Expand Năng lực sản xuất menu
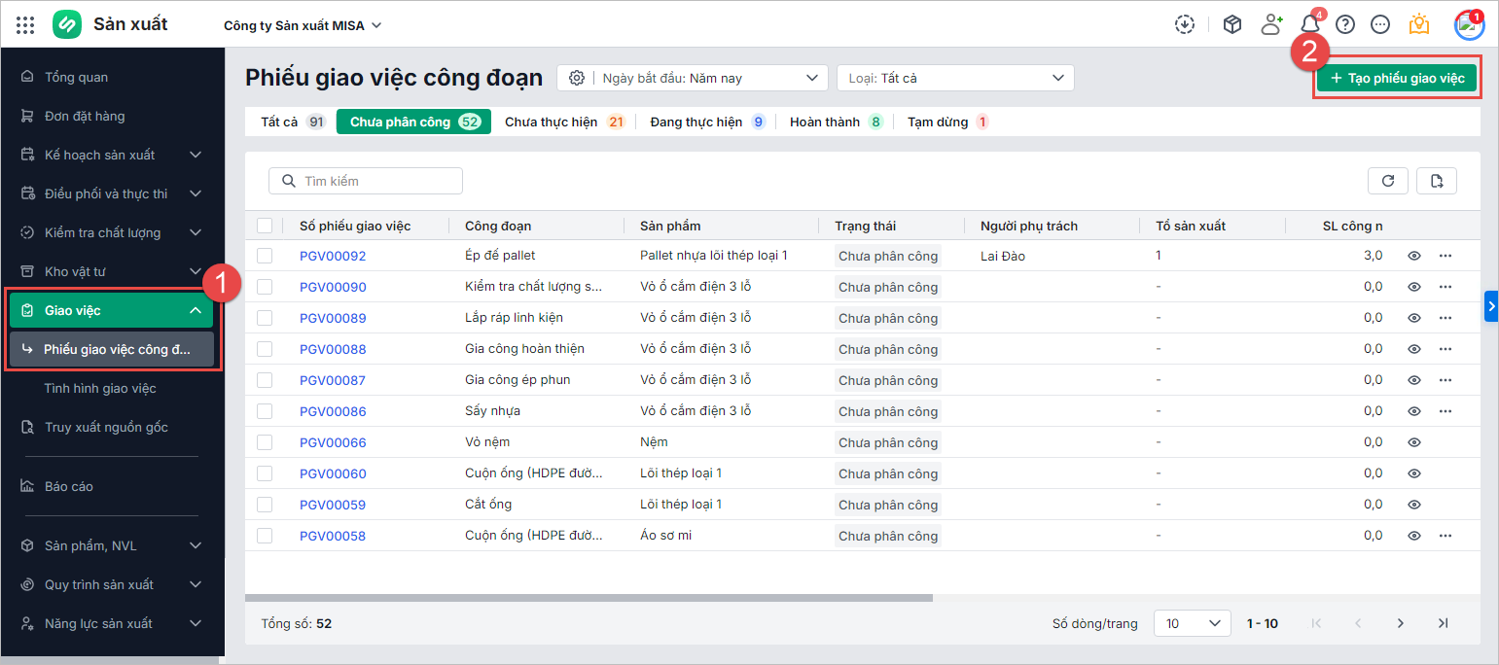The width and height of the screenshot is (1499, 665). point(112,623)
